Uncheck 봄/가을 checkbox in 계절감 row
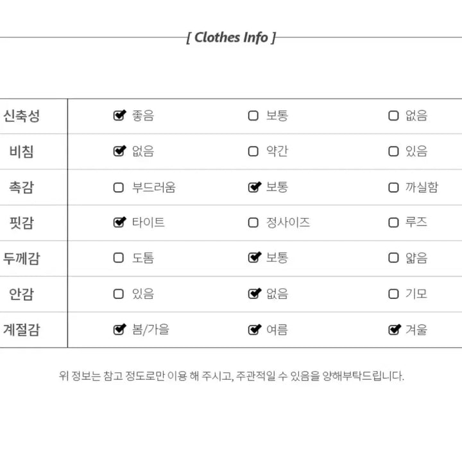The width and height of the screenshot is (462, 462). tap(119, 329)
